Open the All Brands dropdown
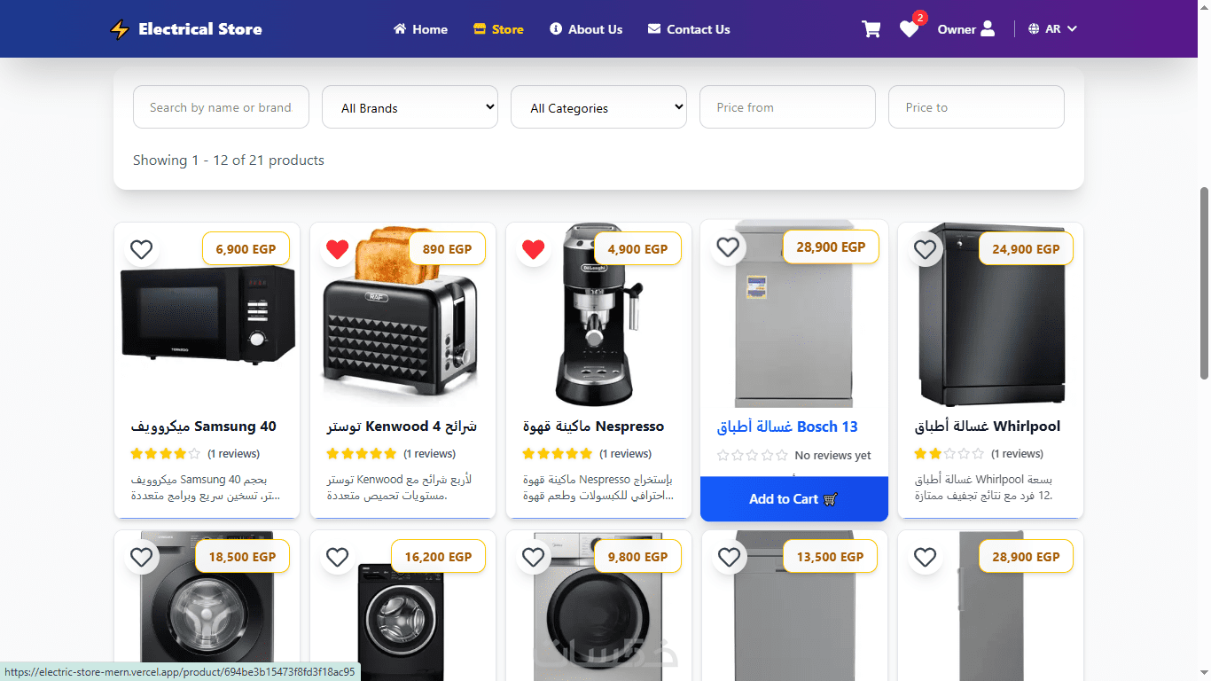The image size is (1211, 681). tap(410, 107)
